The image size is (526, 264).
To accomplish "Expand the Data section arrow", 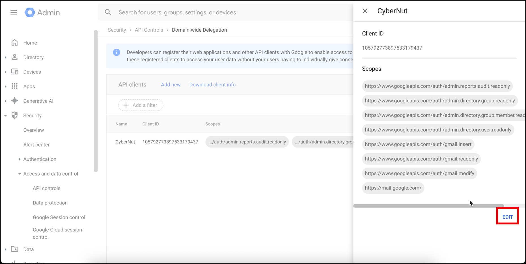I will [x=5, y=249].
